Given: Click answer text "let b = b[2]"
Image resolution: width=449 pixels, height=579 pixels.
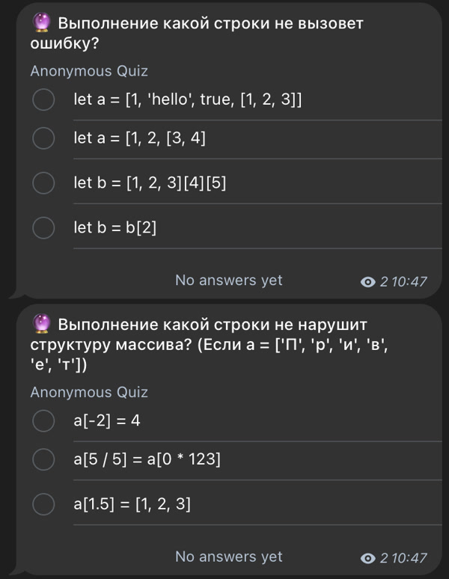Looking at the screenshot, I should (114, 227).
